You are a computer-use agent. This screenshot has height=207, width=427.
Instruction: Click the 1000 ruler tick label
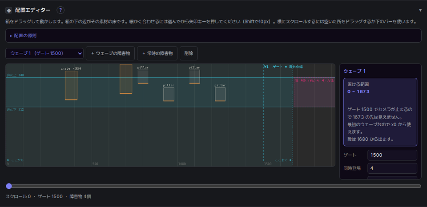click(182, 164)
